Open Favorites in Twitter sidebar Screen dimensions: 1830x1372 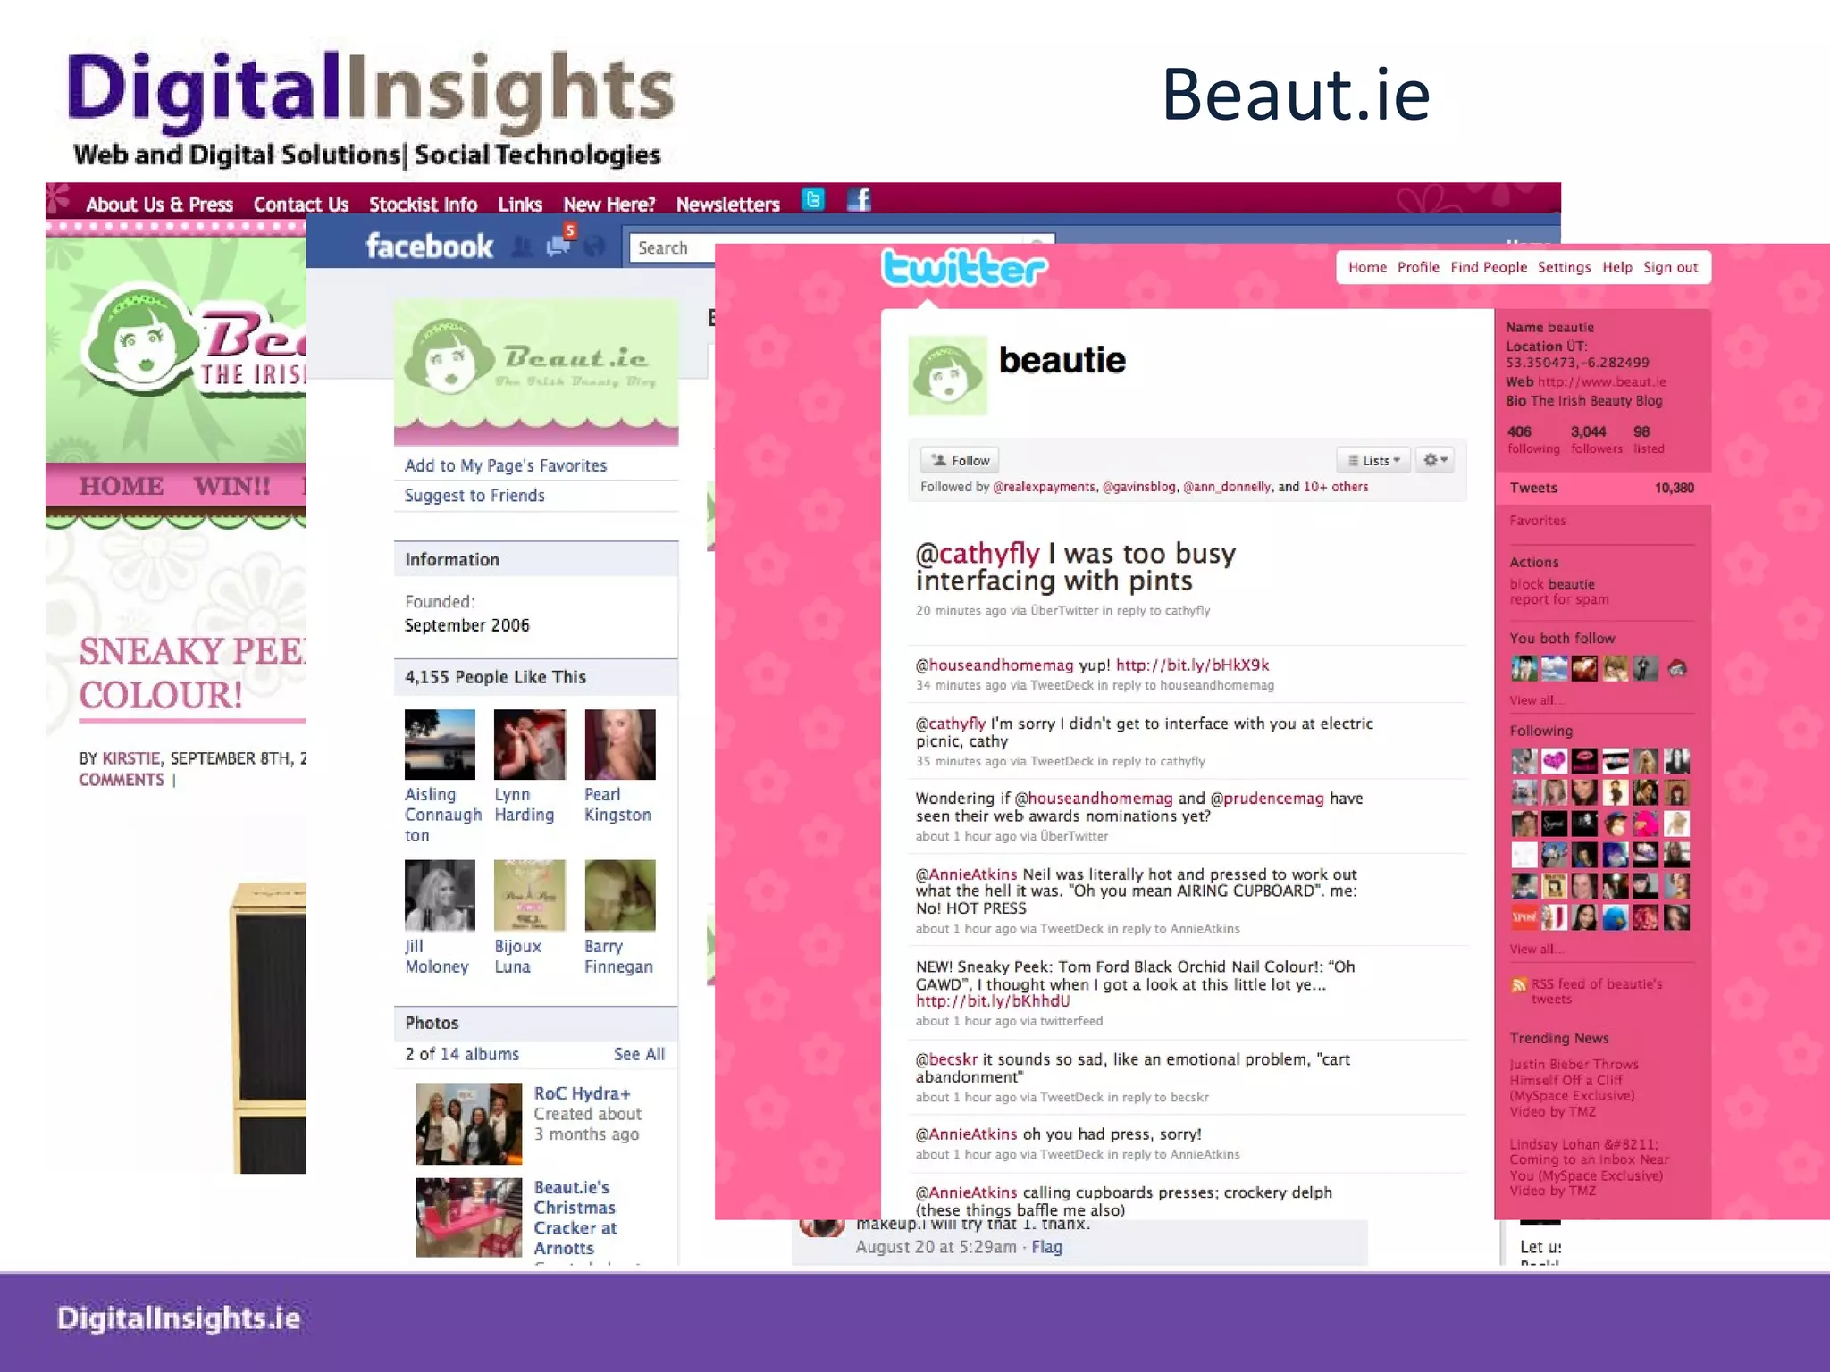point(1538,521)
